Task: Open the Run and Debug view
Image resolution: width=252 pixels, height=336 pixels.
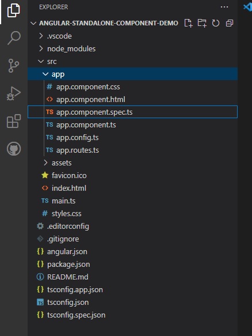Action: pos(14,93)
